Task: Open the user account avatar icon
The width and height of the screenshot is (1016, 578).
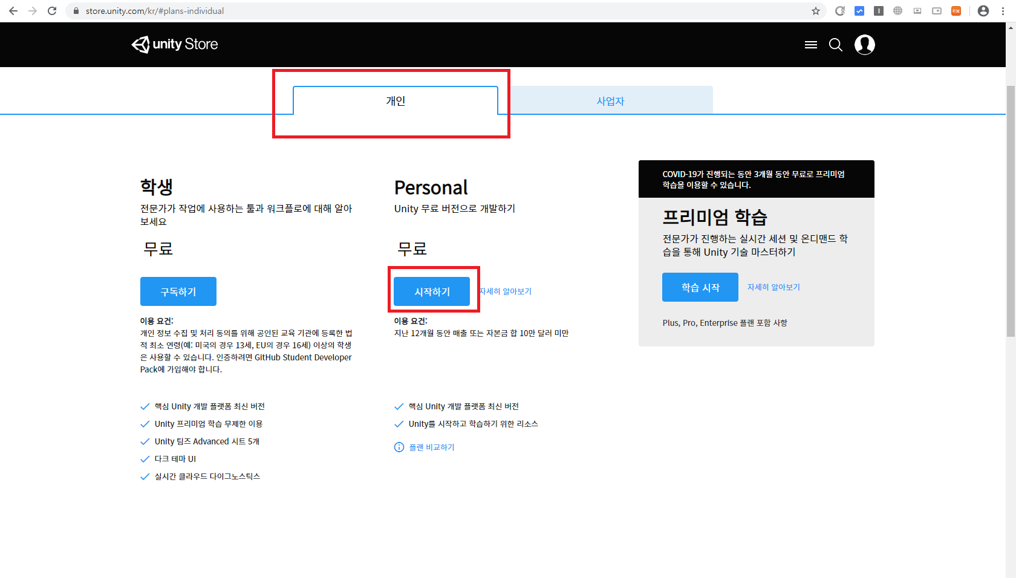Action: 865,45
